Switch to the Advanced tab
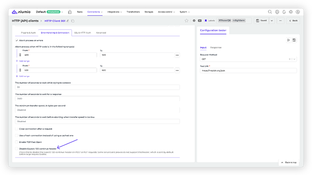Image resolution: width=312 pixels, height=175 pixels. click(x=101, y=33)
